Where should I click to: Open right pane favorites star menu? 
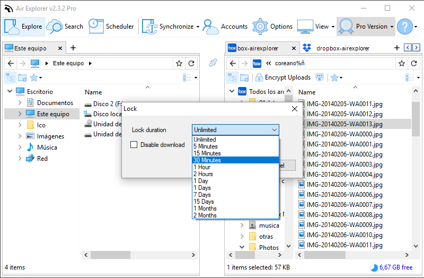pyautogui.click(x=336, y=77)
